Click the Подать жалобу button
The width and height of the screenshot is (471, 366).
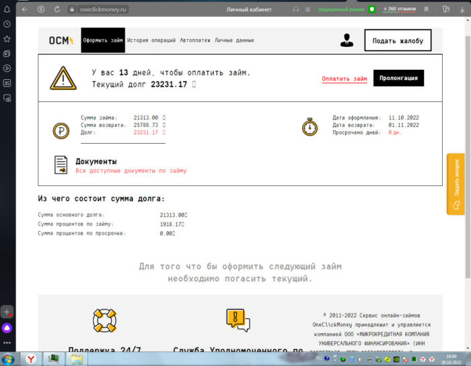(398, 40)
